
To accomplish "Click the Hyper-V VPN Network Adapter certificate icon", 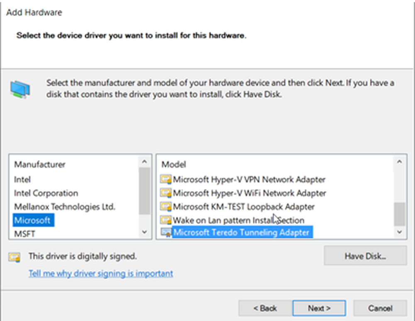I will pyautogui.click(x=166, y=180).
